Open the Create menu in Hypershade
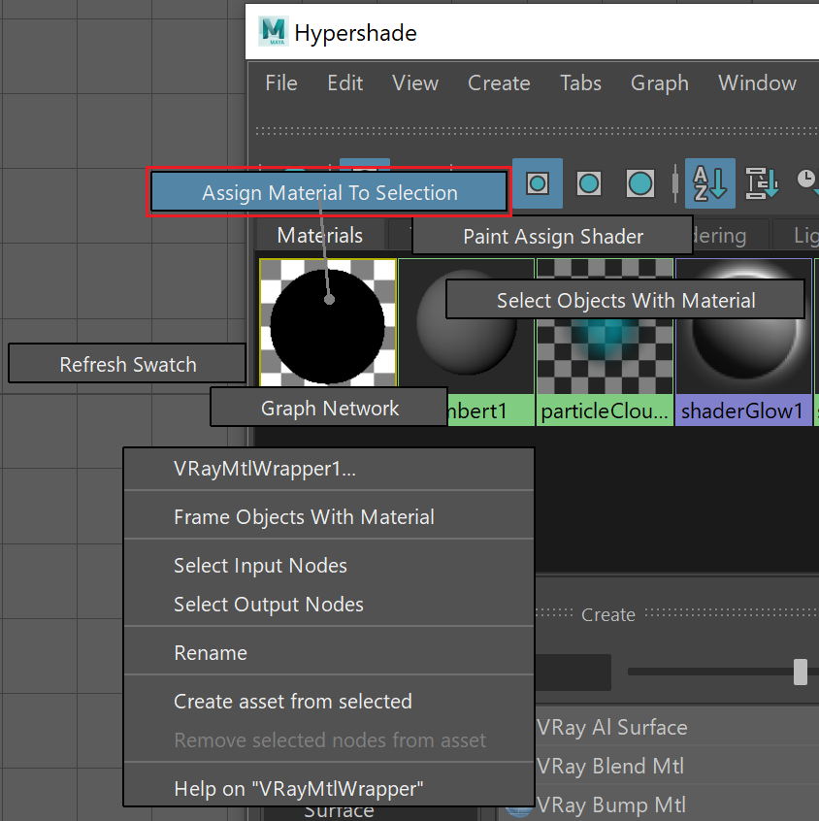The width and height of the screenshot is (819, 821). pos(499,82)
